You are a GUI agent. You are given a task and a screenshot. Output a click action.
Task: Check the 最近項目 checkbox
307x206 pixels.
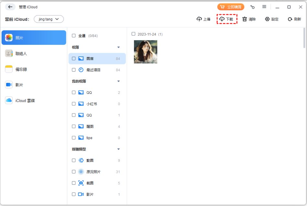pyautogui.click(x=74, y=70)
